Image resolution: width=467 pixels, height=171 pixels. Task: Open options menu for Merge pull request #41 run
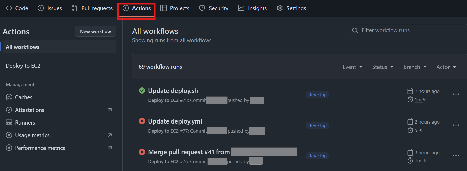[456, 156]
